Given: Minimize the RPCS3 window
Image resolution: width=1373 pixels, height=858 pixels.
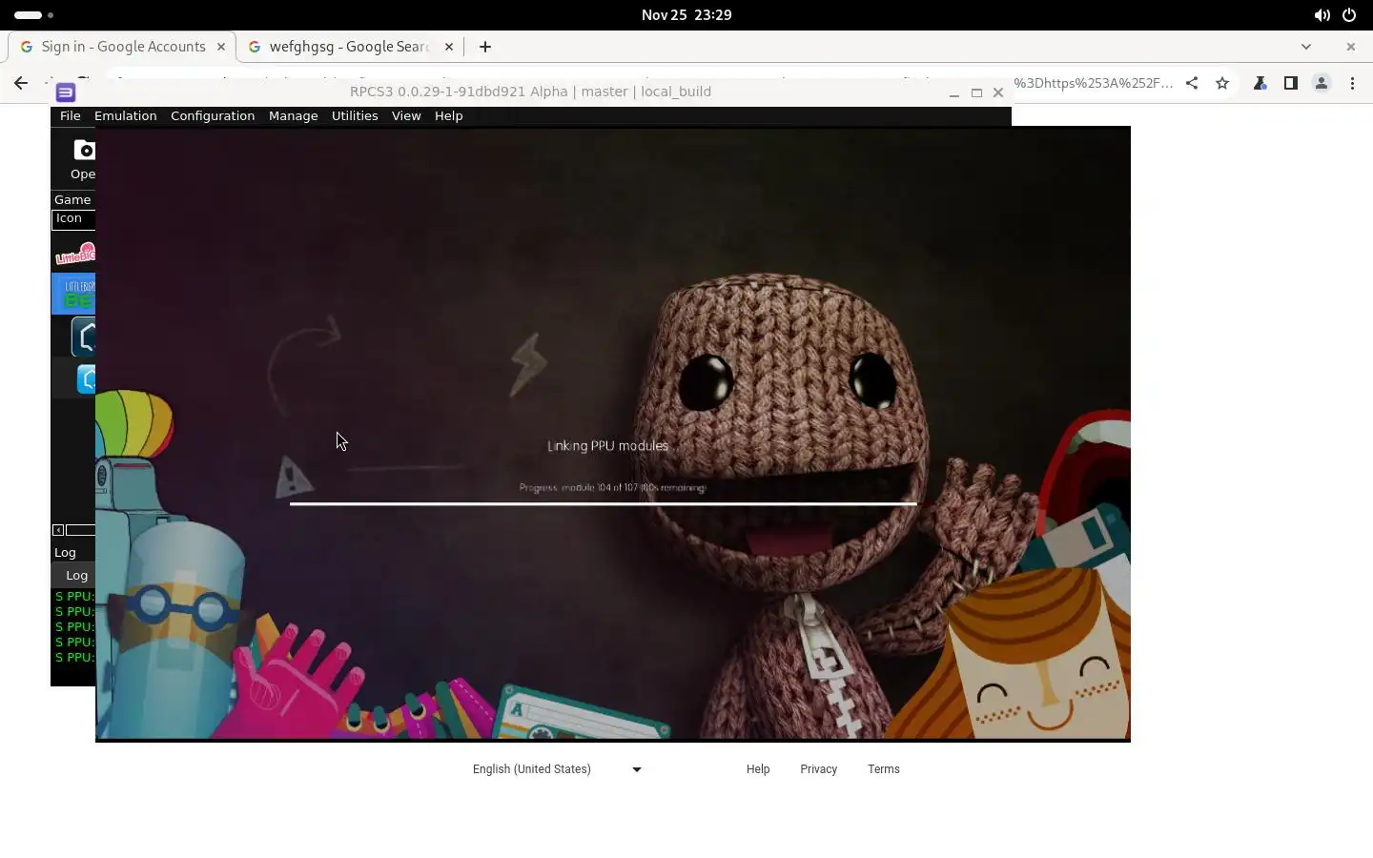Looking at the screenshot, I should click(x=953, y=93).
